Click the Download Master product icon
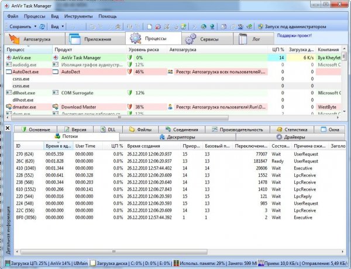Viewport: 351px width, 269px height. (x=56, y=107)
